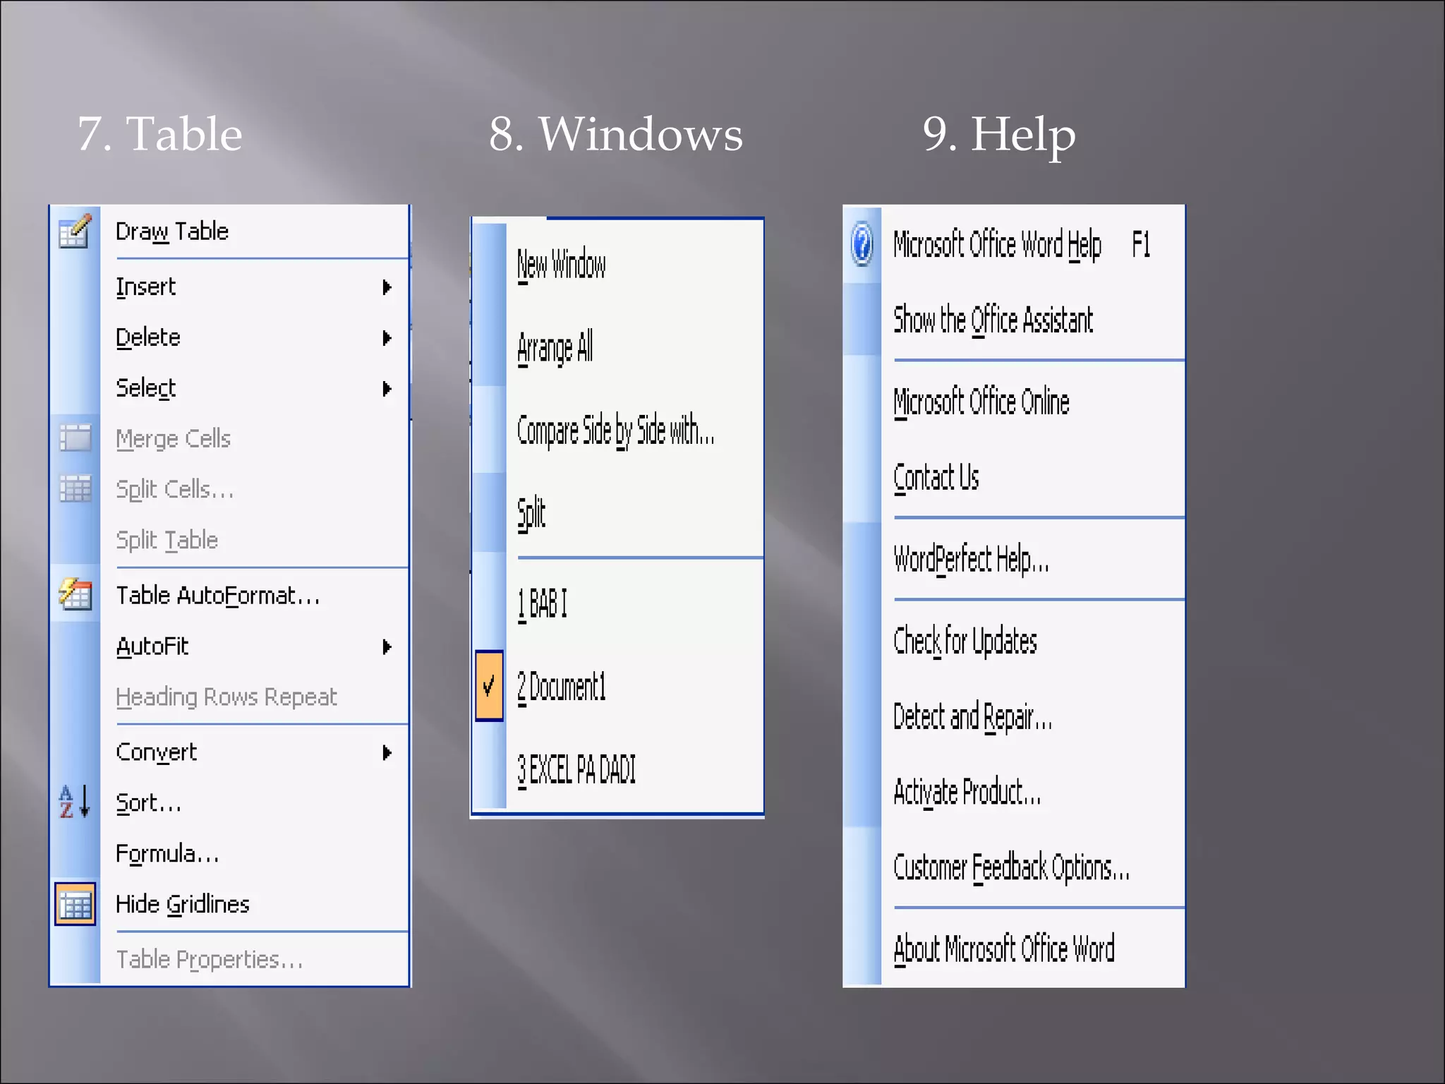The width and height of the screenshot is (1445, 1084).
Task: Click the '7. Table' slide heading
Action: coord(160,133)
